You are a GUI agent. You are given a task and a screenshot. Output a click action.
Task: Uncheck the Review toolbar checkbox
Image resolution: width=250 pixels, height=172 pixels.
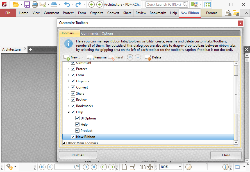[x=73, y=100]
